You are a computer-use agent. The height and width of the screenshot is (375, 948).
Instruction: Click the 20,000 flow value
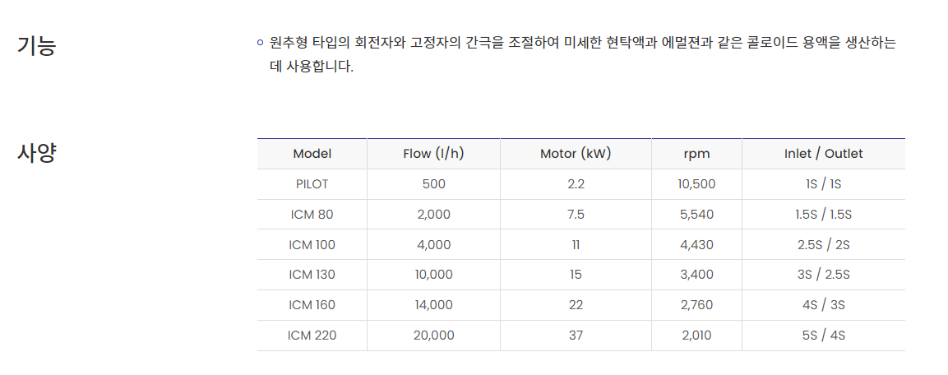pyautogui.click(x=433, y=335)
